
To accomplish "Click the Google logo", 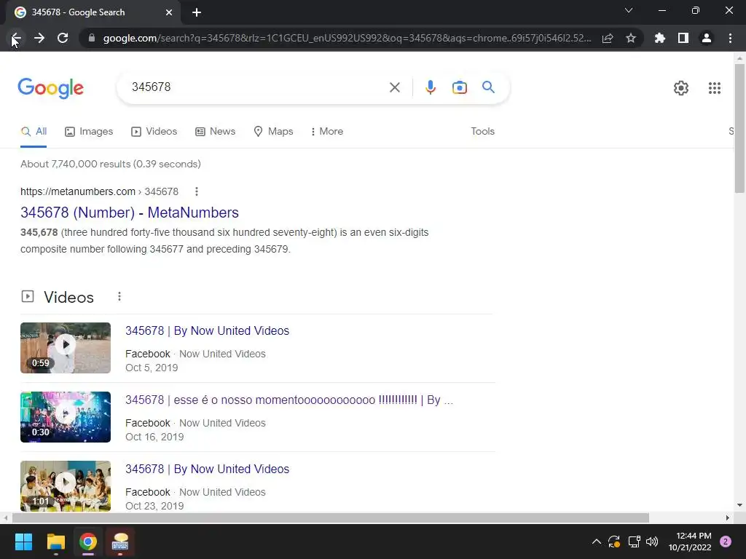I will click(51, 88).
